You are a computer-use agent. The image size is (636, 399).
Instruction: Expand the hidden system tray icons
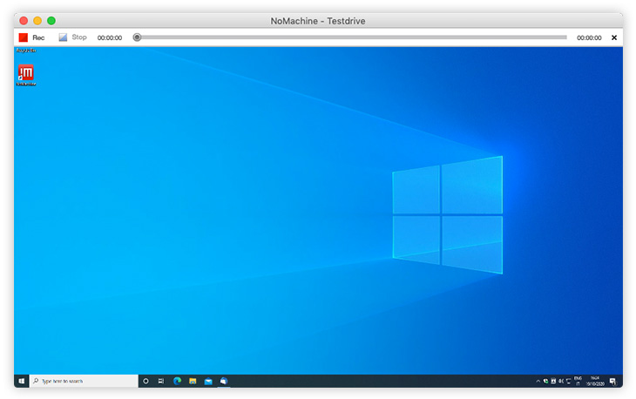538,381
